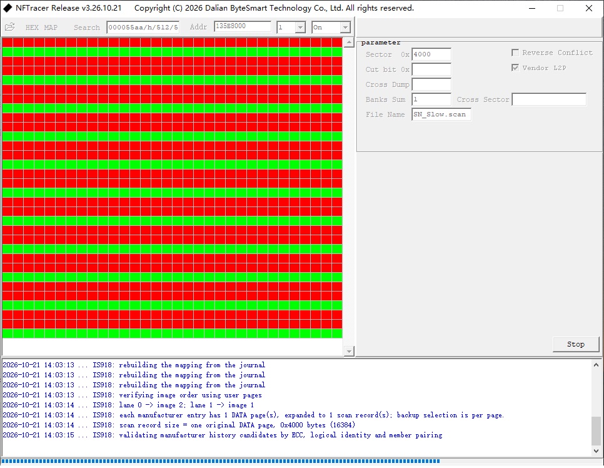Image resolution: width=604 pixels, height=468 pixels.
Task: Click the NFTracer diamond app icon
Action: 8,8
